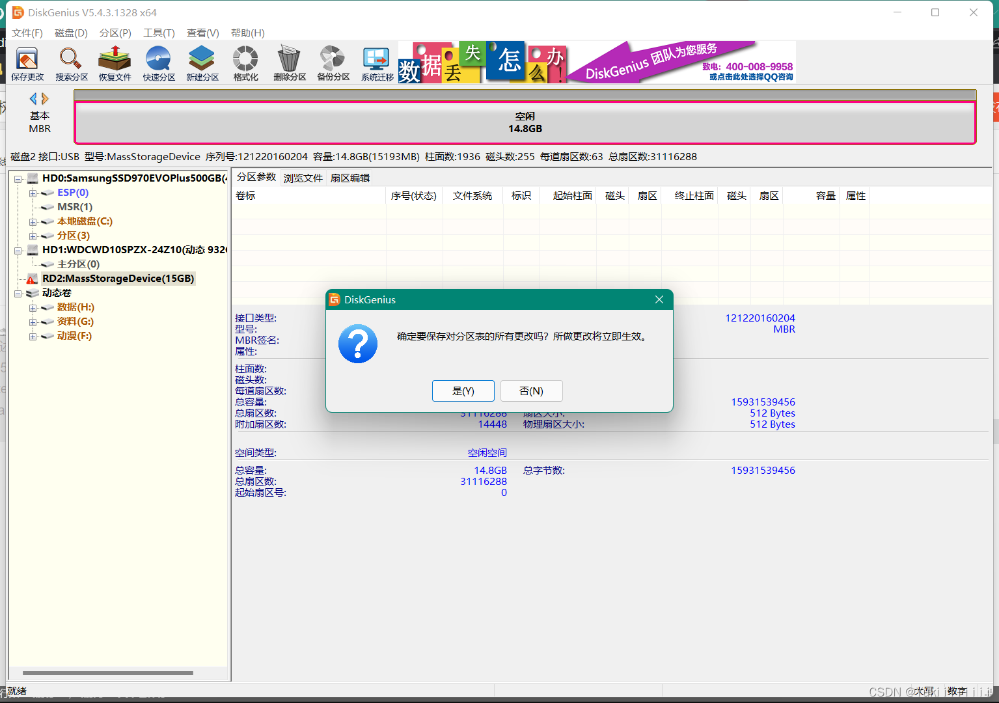
Task: Click the 序号(状态) column header
Action: tap(414, 195)
